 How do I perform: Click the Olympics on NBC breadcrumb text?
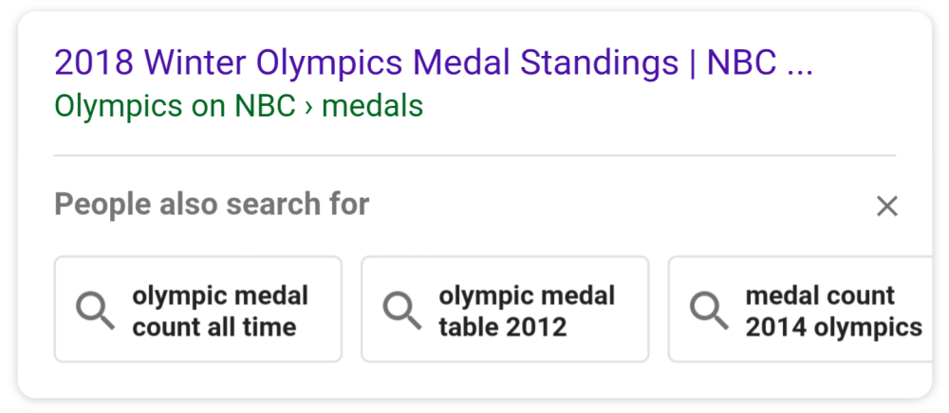pyautogui.click(x=175, y=105)
